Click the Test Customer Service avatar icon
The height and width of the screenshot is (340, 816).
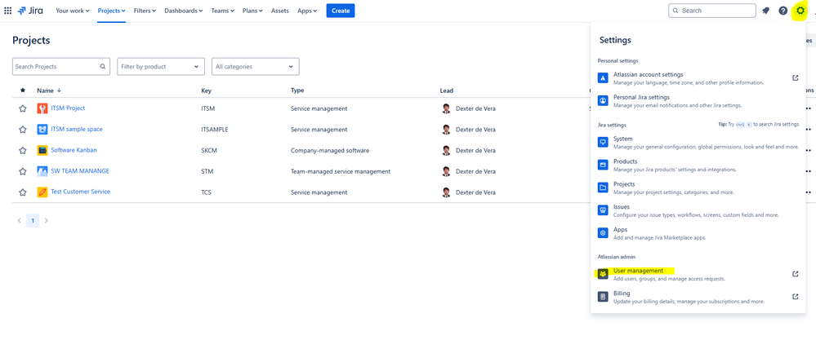click(x=42, y=192)
